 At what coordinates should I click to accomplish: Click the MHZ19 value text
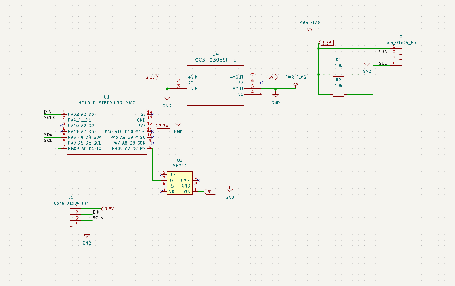[180, 166]
